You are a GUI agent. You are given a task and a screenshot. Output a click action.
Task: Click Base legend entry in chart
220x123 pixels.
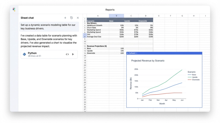[192, 75]
